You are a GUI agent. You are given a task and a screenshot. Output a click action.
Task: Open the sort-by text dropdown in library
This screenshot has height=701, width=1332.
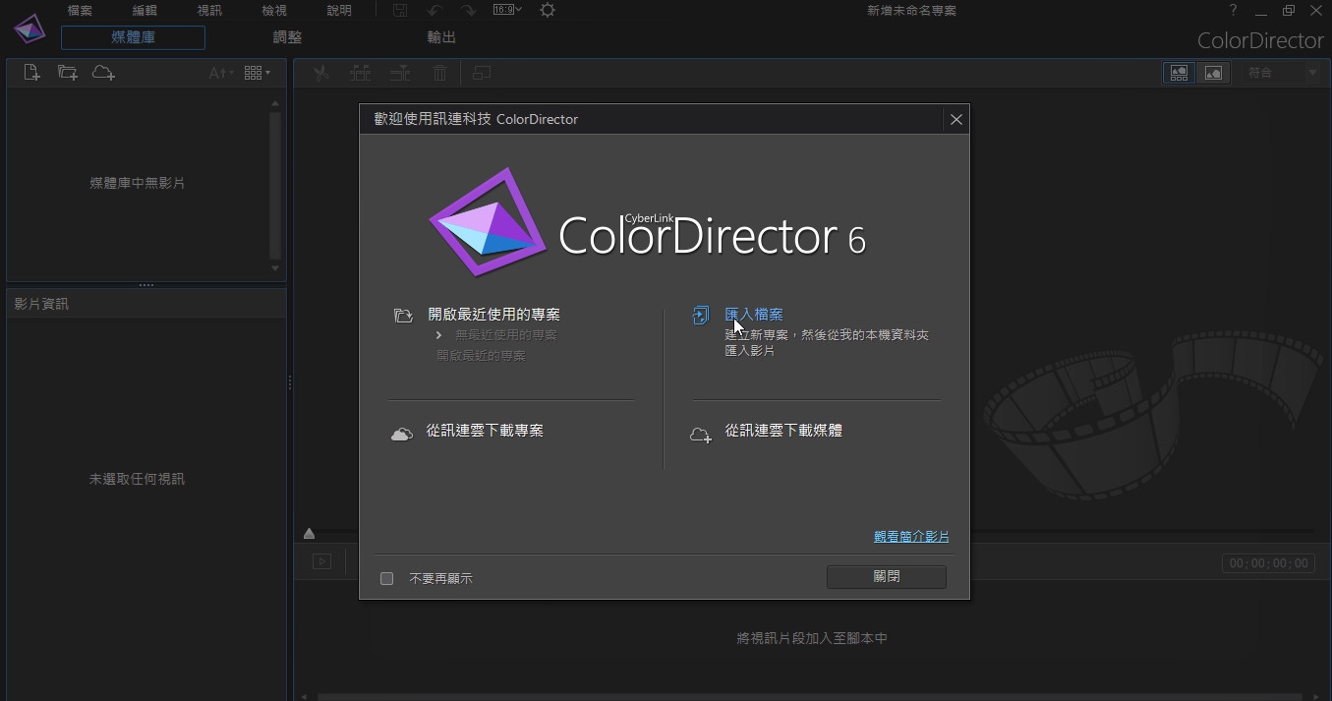click(x=221, y=73)
